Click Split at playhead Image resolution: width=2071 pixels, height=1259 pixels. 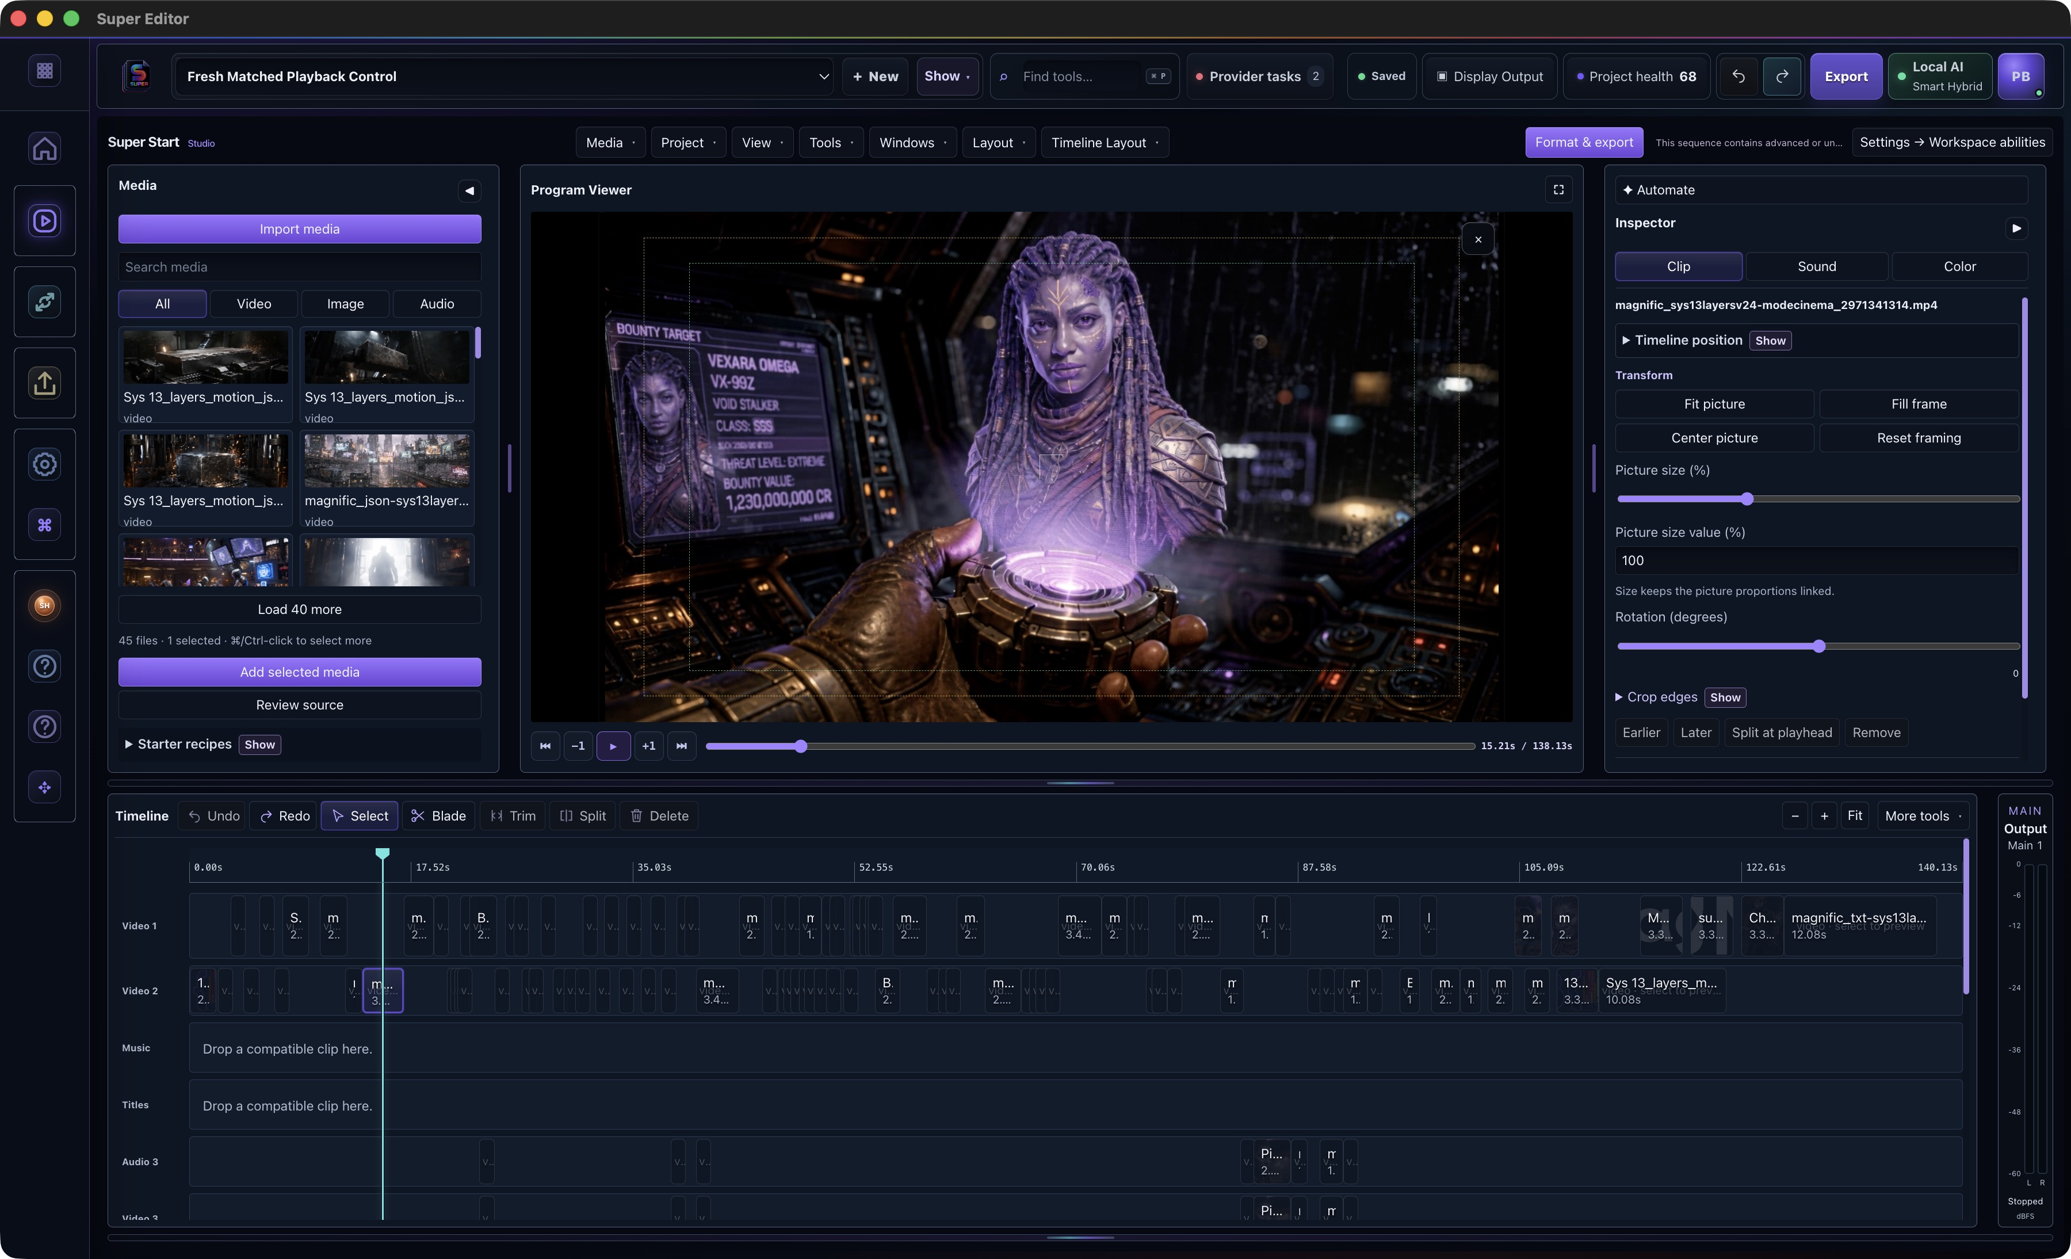click(x=1781, y=732)
